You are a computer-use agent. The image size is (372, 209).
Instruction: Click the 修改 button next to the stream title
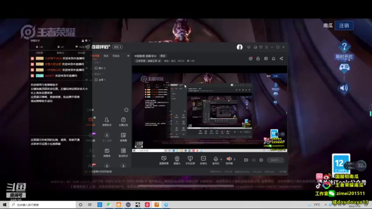click(162, 56)
